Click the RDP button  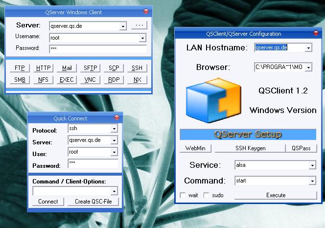click(114, 80)
